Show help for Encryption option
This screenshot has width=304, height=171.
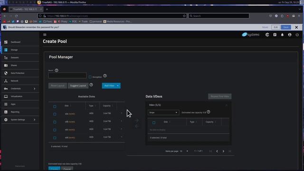click(x=105, y=76)
